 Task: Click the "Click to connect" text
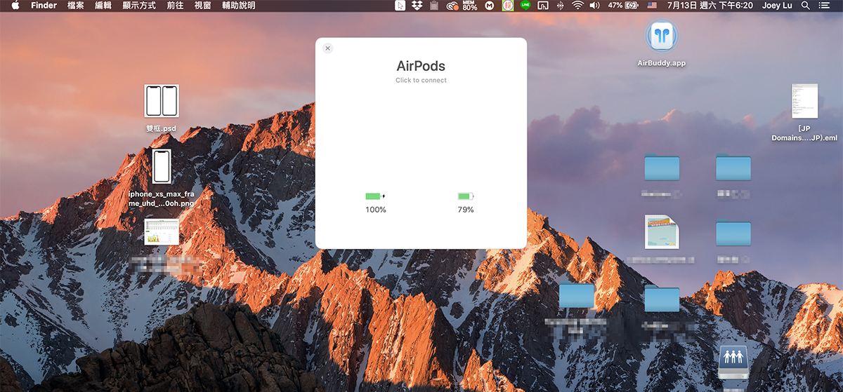[421, 80]
